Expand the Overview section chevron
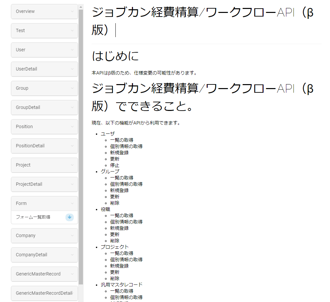This screenshot has width=330, height=302. point(72,11)
